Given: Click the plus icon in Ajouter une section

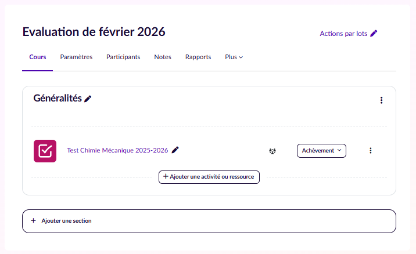Looking at the screenshot, I should pyautogui.click(x=34, y=221).
